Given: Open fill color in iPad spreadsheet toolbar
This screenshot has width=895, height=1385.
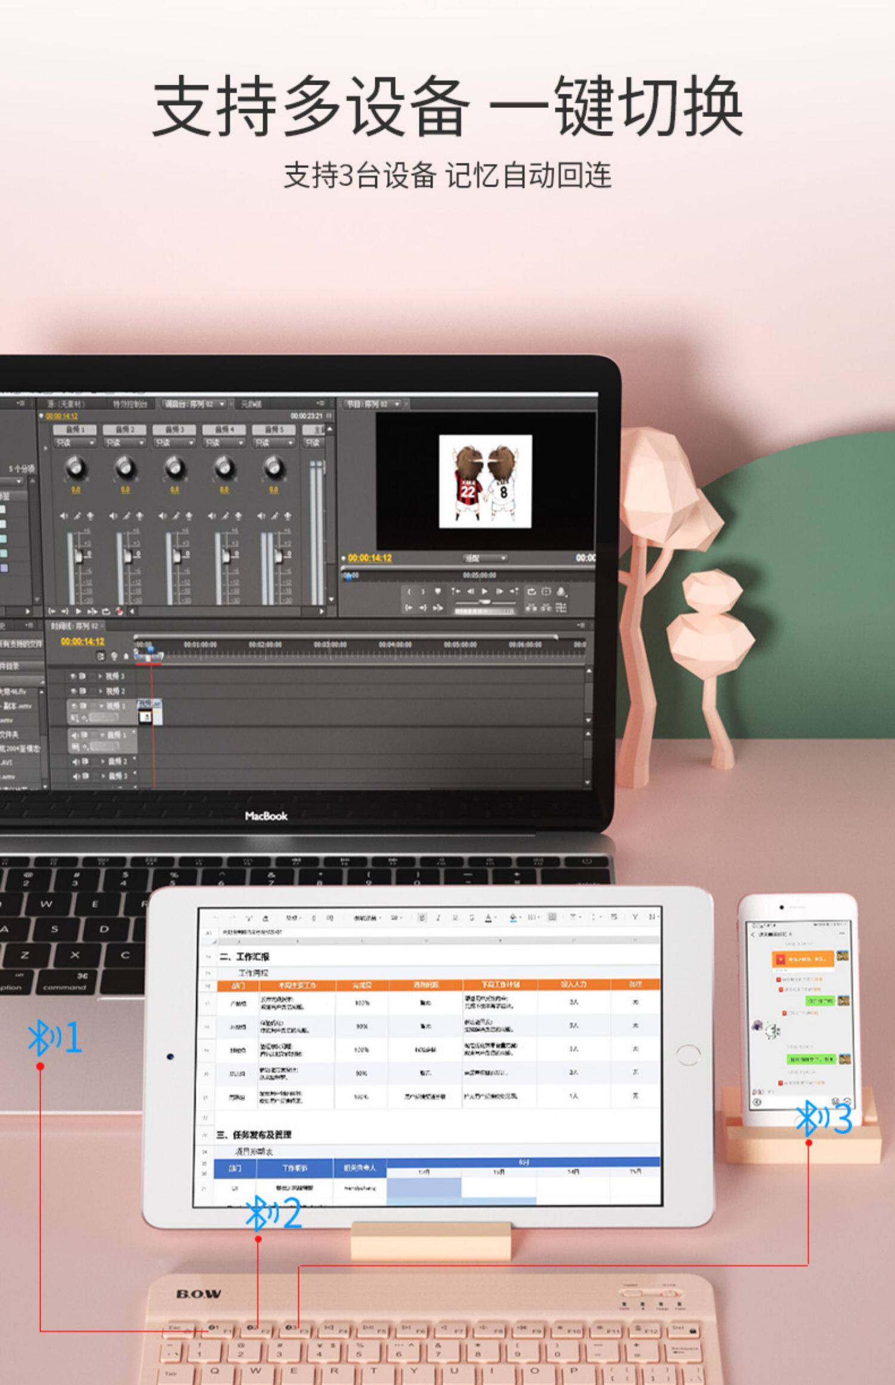Looking at the screenshot, I should [513, 918].
